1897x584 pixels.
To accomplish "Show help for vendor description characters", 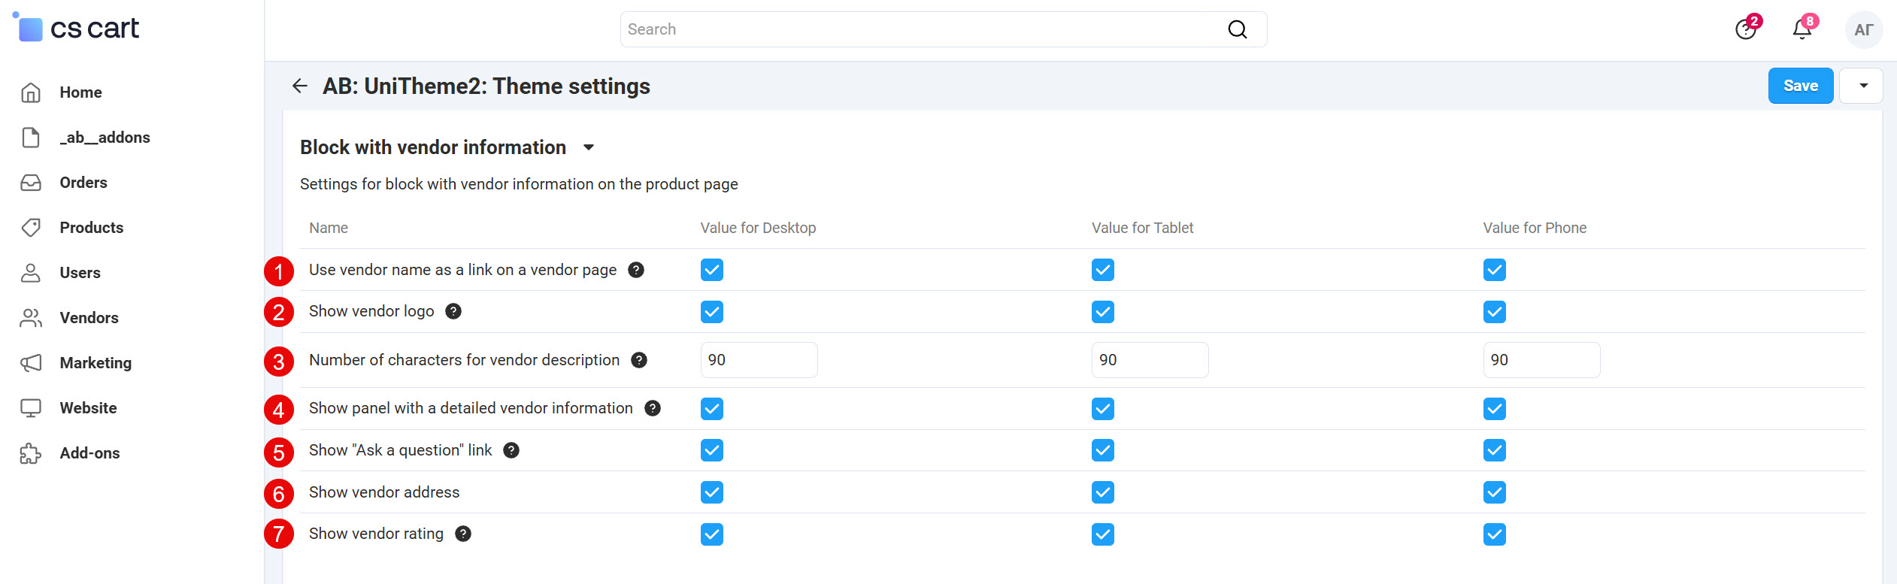I will tap(639, 360).
